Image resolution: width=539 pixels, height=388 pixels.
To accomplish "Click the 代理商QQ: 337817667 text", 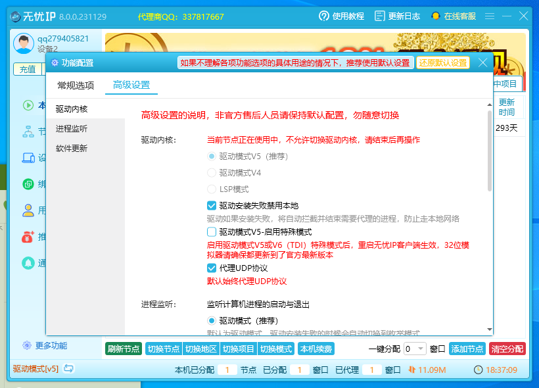I will (x=181, y=16).
